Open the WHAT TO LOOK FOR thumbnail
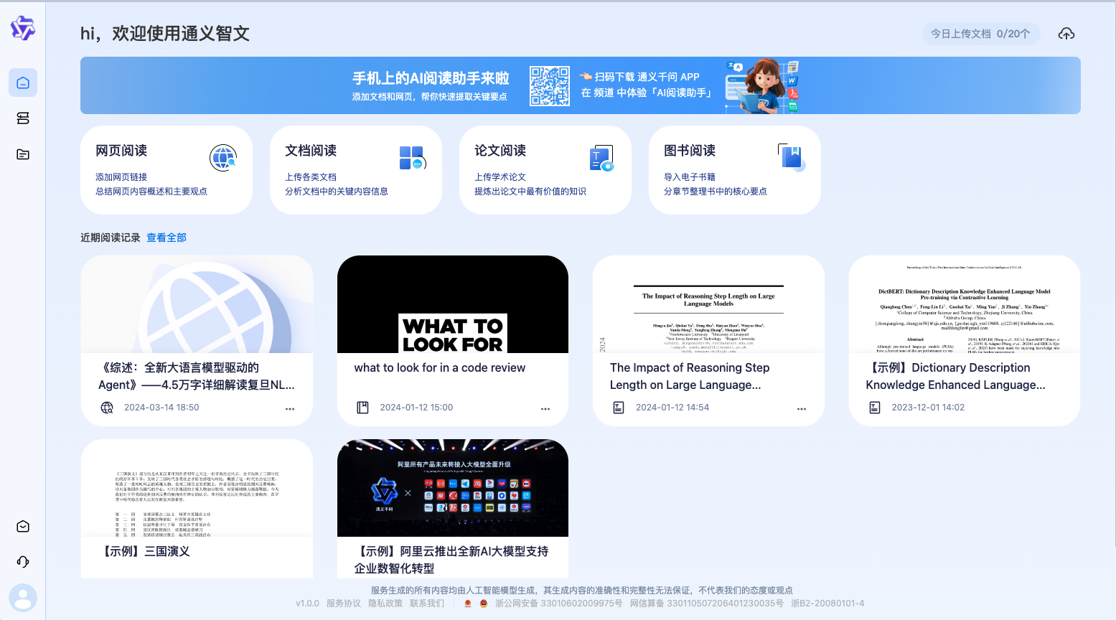Viewport: 1116px width, 620px height. pos(453,304)
